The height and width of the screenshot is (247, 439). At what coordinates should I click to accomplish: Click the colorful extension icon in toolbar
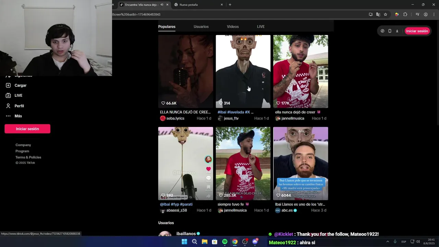coord(397,14)
